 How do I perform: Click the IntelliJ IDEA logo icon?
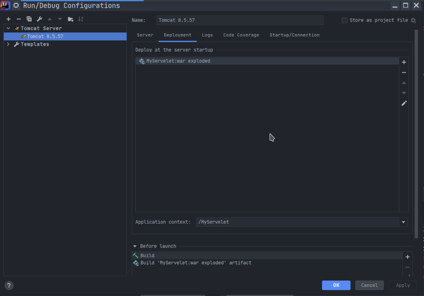click(5, 6)
